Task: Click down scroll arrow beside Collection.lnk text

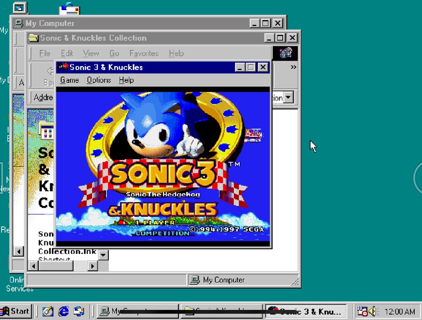Action: pos(103,255)
